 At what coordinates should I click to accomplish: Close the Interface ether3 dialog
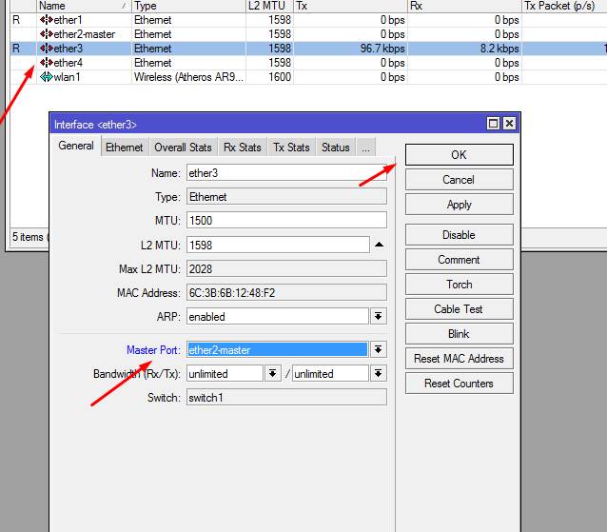[509, 124]
